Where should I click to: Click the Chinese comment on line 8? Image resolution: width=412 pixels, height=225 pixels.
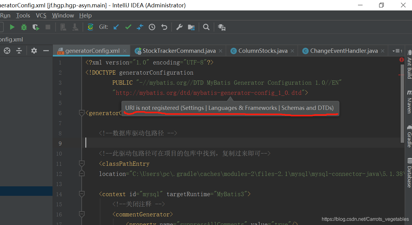[x=138, y=133]
